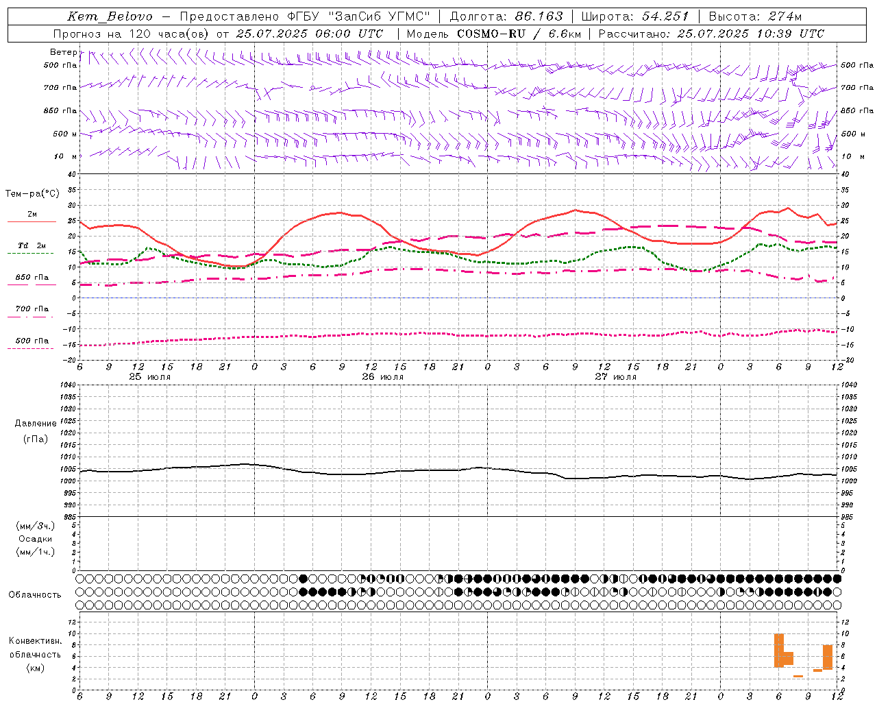
Task: Click the Осадки precipitation label
Action: [x=36, y=539]
